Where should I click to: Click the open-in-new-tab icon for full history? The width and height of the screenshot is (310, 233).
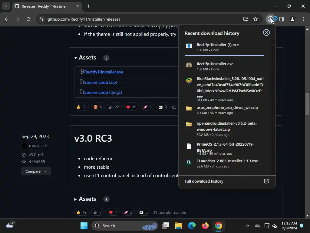266,181
